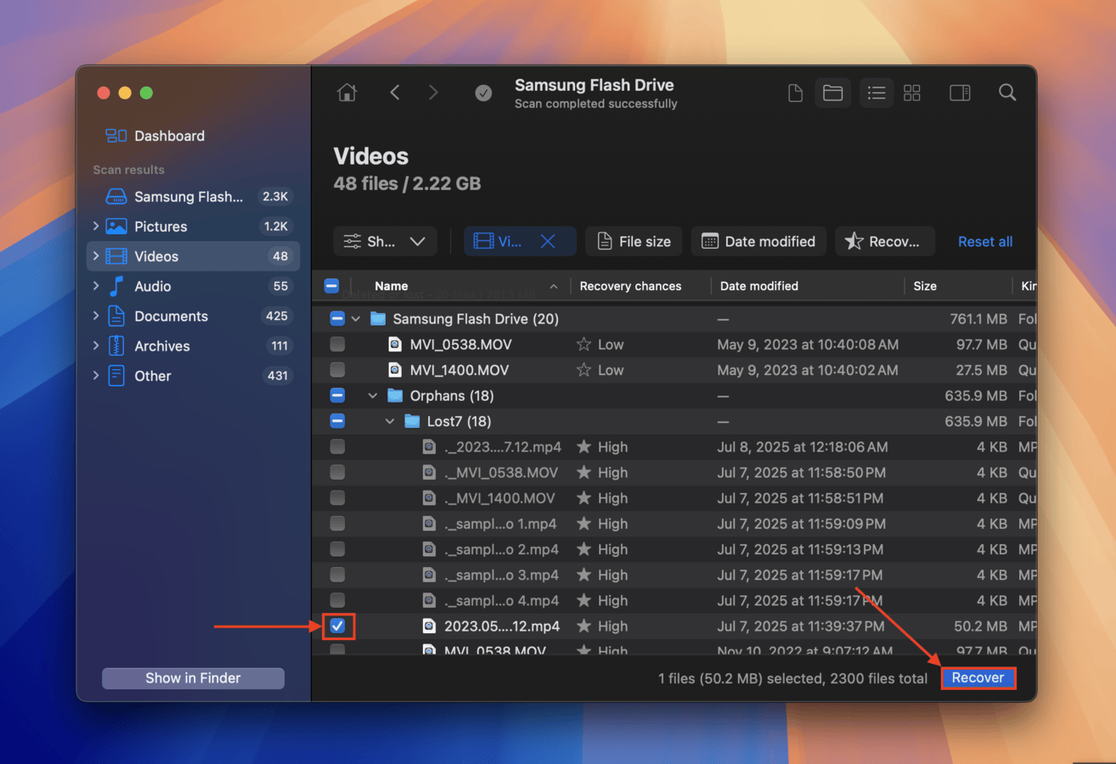The height and width of the screenshot is (764, 1116).
Task: Click the star beside 2023.05....12.mp4
Action: [x=583, y=626]
